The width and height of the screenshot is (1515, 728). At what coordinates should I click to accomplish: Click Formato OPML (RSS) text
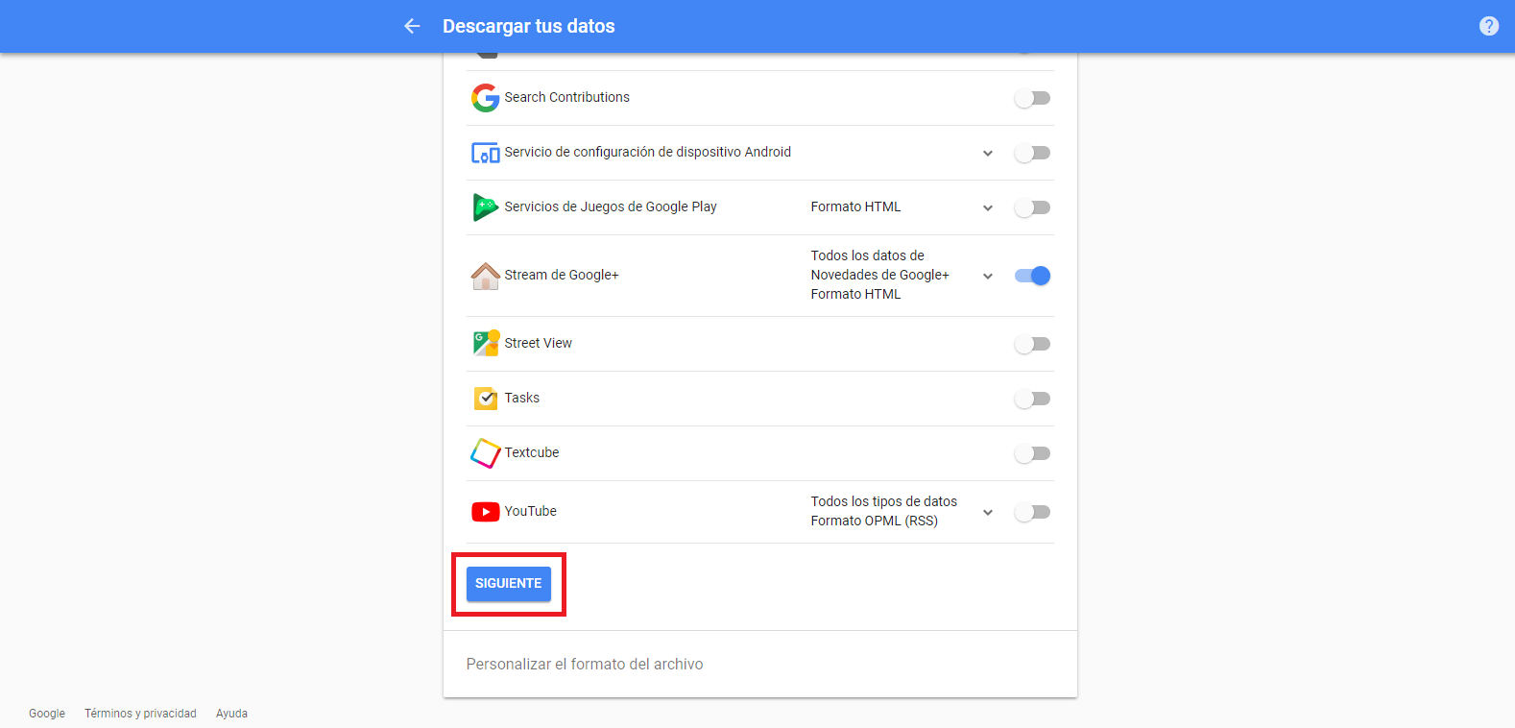[x=875, y=521]
